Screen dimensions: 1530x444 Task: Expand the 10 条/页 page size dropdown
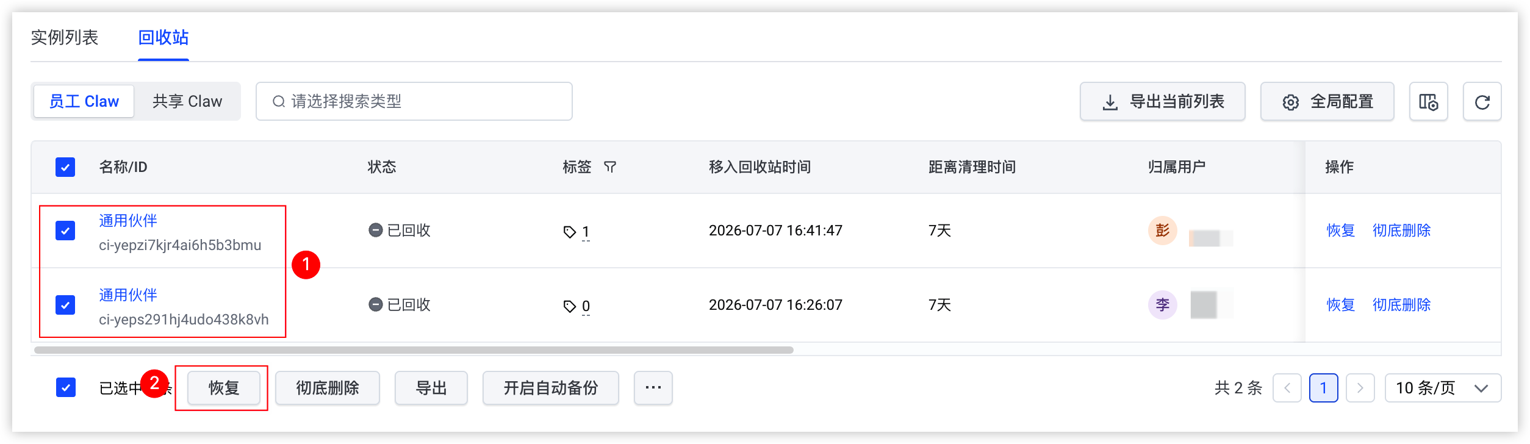coord(1443,388)
